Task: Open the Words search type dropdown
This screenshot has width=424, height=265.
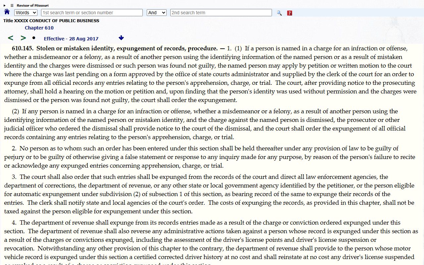Action: click(x=26, y=13)
